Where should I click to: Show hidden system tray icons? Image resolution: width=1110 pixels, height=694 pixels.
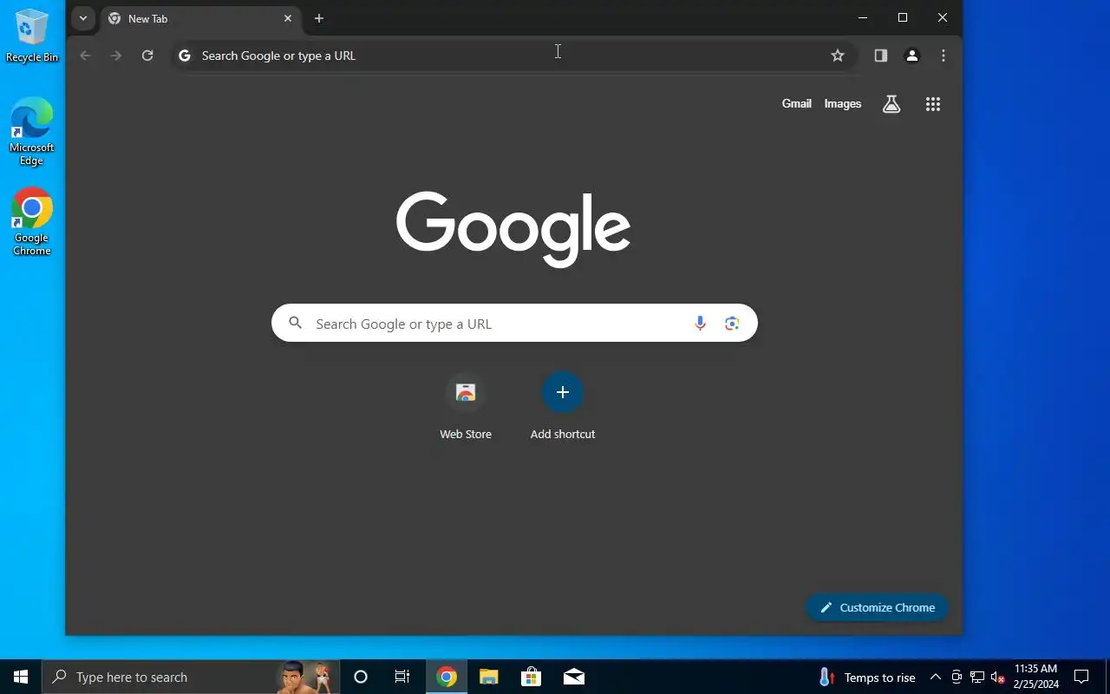936,677
